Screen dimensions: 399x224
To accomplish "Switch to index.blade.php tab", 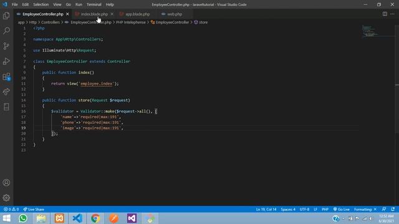I will (94, 14).
